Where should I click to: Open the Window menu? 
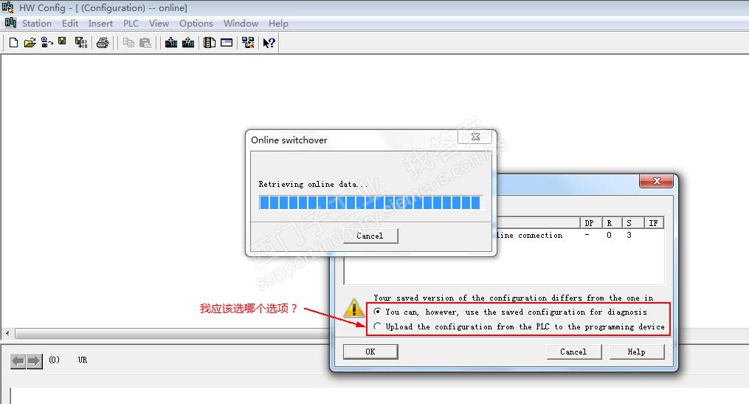241,24
